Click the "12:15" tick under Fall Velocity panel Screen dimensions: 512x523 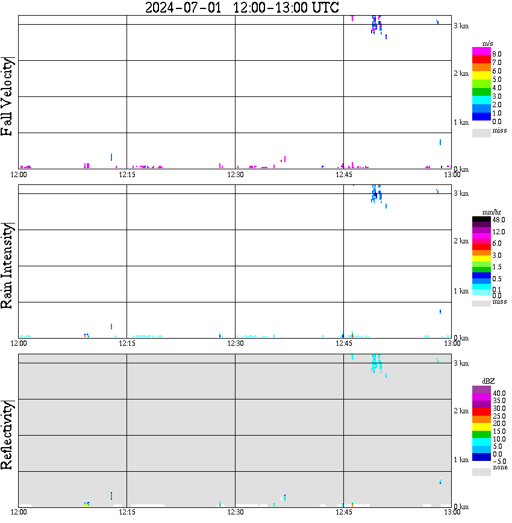[x=127, y=175]
